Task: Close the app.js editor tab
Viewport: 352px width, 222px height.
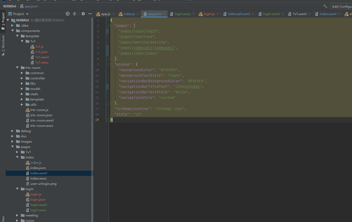Action: click(x=114, y=14)
